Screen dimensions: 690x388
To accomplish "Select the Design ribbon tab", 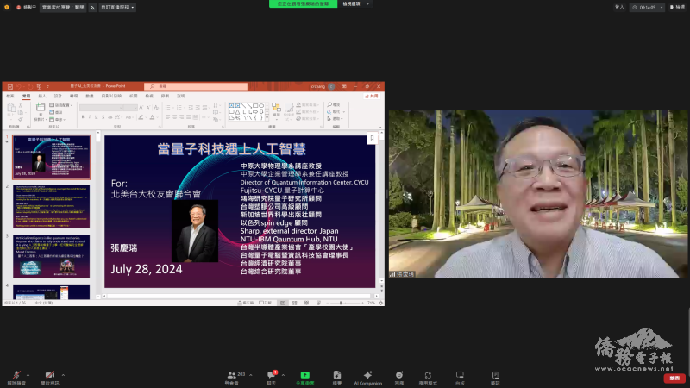I will (x=58, y=96).
